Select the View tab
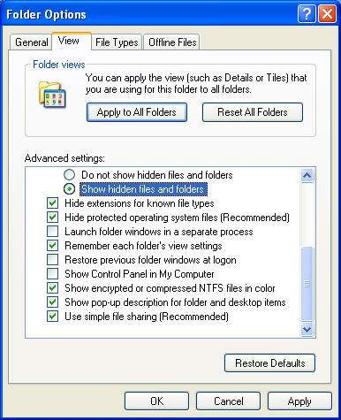Screen dimensions: 341x420 72,41
